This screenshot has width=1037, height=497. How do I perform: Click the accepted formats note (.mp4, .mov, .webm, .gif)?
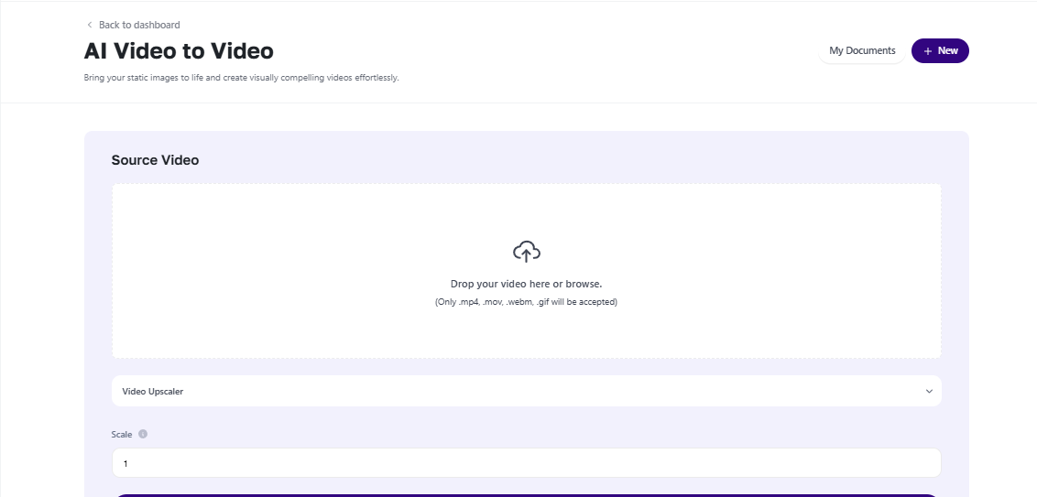click(527, 302)
